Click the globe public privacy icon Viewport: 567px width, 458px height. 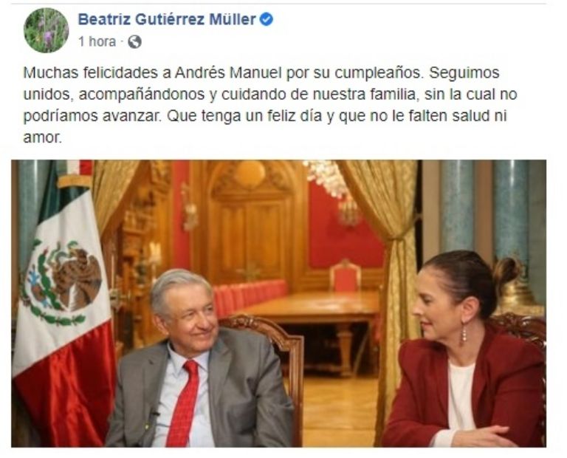click(x=134, y=42)
